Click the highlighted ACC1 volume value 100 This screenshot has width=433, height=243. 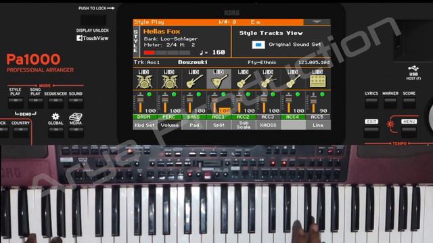[x=225, y=111]
